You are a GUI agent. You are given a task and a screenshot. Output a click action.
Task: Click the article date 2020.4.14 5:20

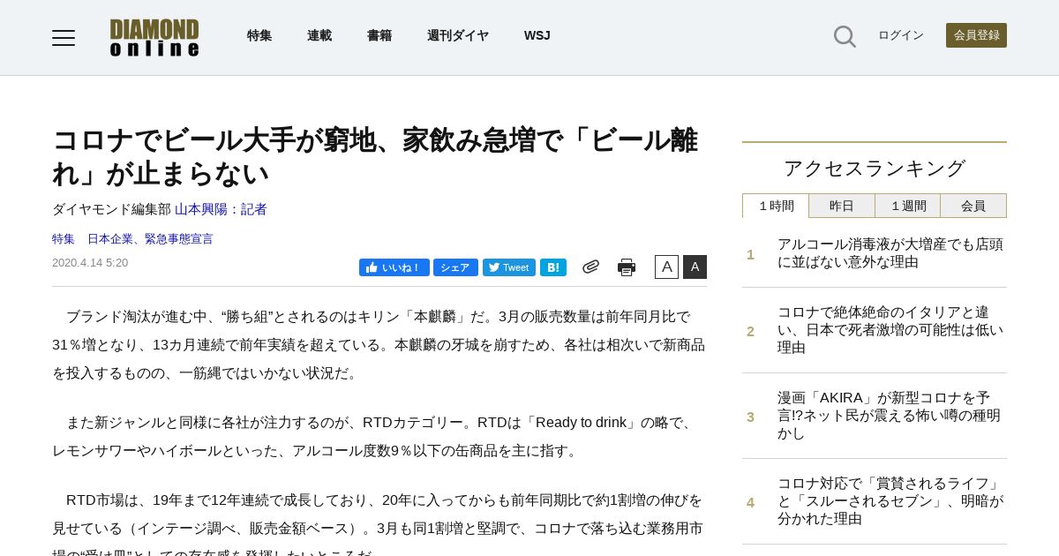(x=90, y=263)
